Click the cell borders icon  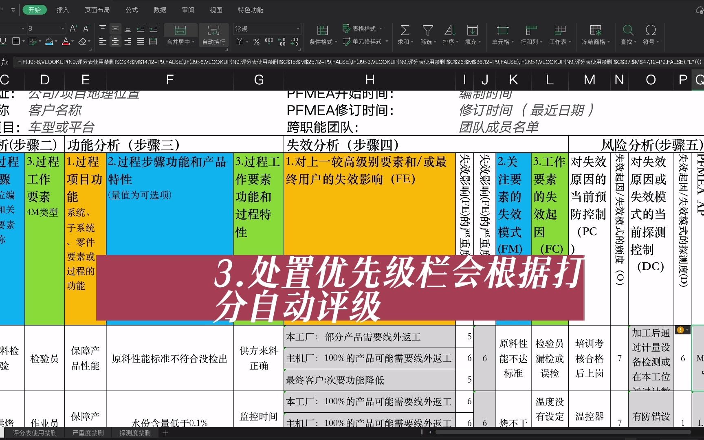[16, 42]
